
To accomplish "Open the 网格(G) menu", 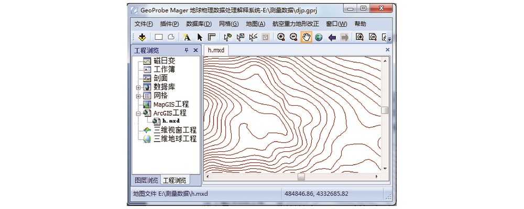I will click(228, 24).
